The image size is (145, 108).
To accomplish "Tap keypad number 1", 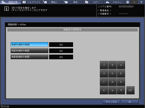I will [x=104, y=65].
